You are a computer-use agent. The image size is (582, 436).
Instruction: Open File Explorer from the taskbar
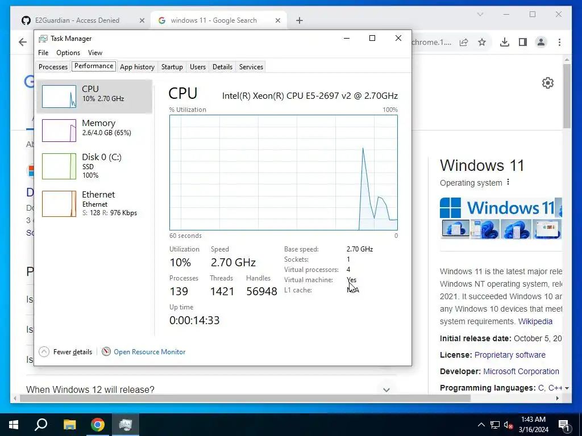69,425
